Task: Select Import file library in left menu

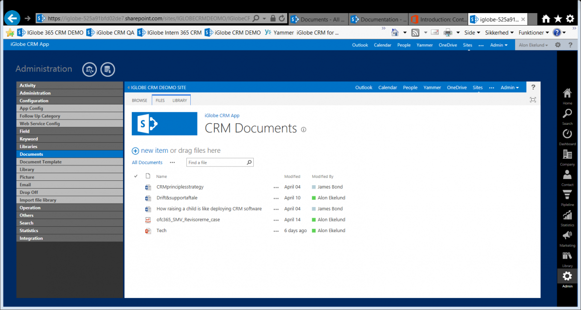Action: click(x=70, y=200)
